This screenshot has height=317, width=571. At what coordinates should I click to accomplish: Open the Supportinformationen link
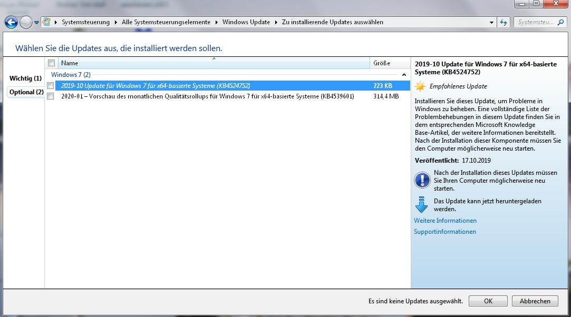coord(444,232)
